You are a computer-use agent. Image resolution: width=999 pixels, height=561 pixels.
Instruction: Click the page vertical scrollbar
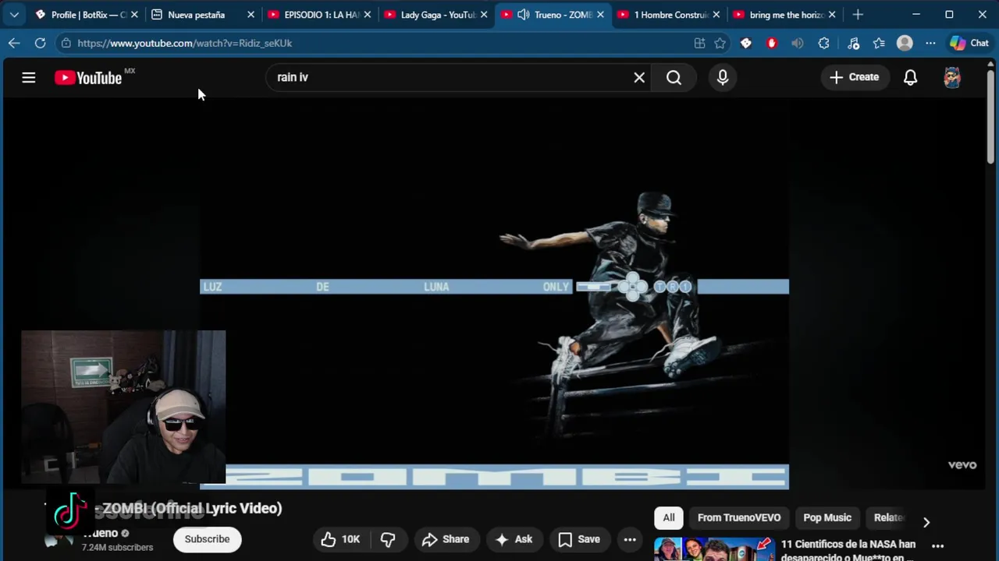coord(990,117)
